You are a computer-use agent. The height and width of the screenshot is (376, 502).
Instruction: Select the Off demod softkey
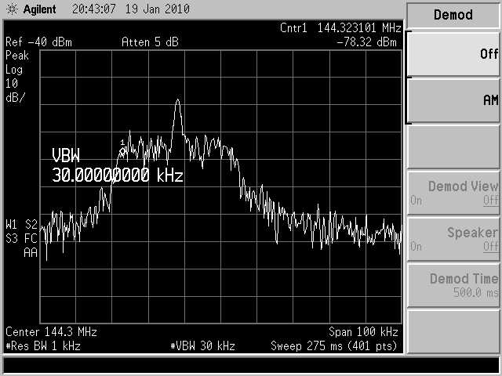[x=453, y=54]
